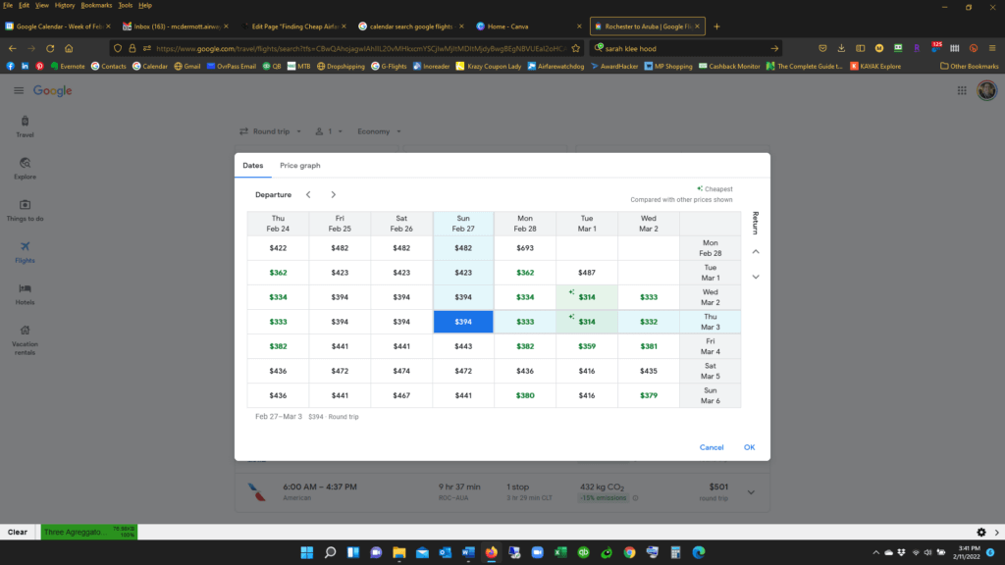Reload the current page
The image size is (1005, 565).
click(50, 48)
